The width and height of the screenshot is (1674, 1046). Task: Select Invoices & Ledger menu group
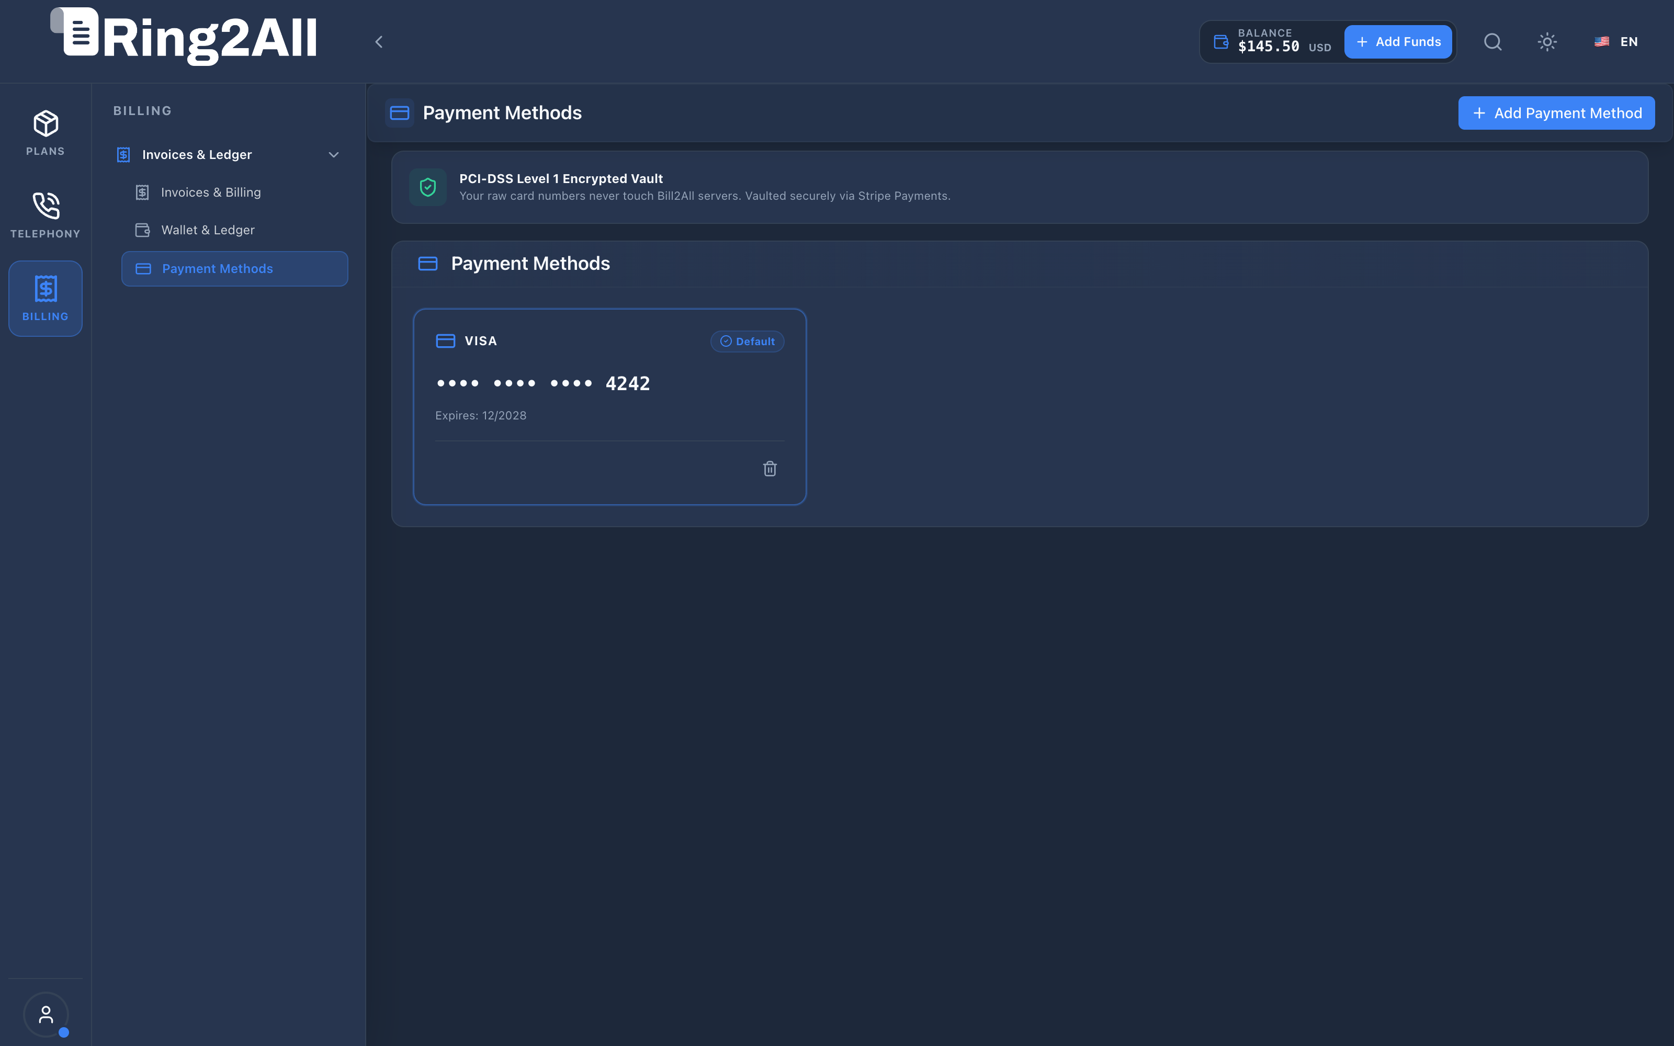(229, 154)
